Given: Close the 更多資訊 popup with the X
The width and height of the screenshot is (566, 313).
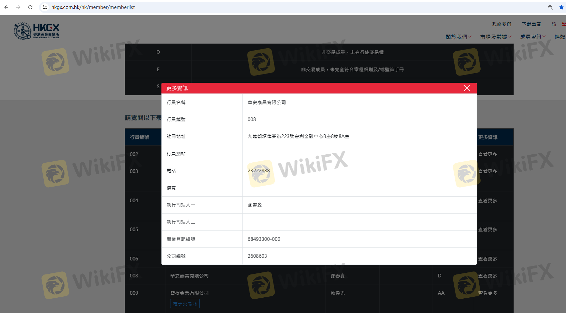Looking at the screenshot, I should click(x=467, y=88).
